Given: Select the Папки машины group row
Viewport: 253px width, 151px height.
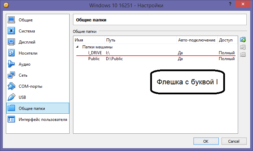Looking at the screenshot, I should (x=155, y=47).
